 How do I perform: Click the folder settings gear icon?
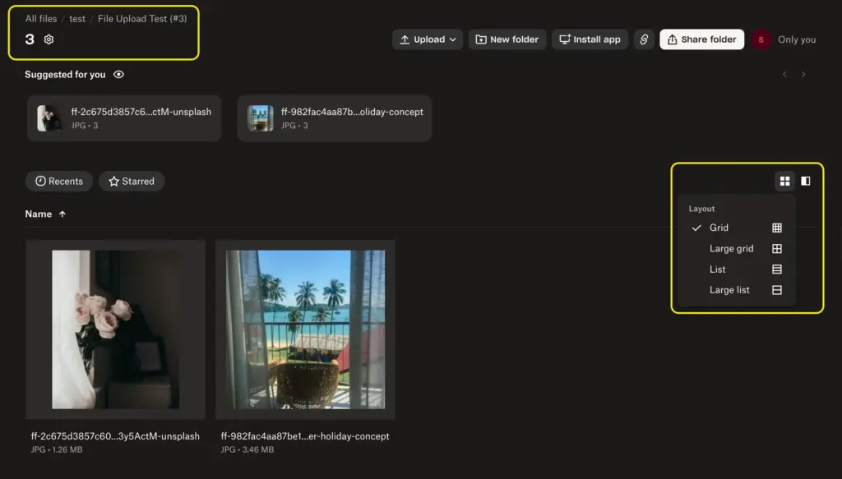[x=48, y=39]
